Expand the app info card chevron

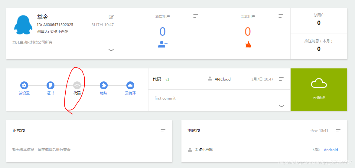[x=111, y=50]
